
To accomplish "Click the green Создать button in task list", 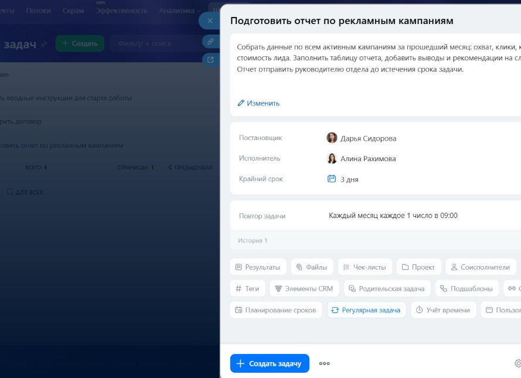I will pyautogui.click(x=80, y=43).
